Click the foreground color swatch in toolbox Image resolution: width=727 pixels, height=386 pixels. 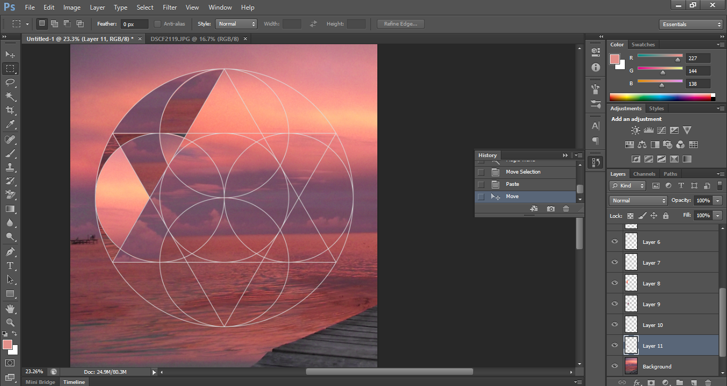coord(7,344)
